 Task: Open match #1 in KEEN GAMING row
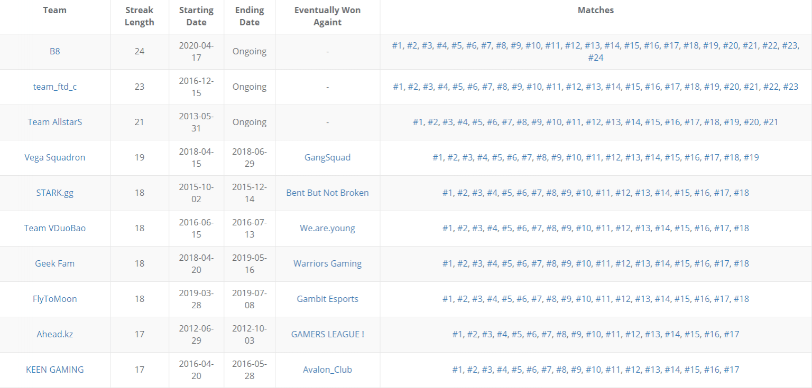[457, 370]
